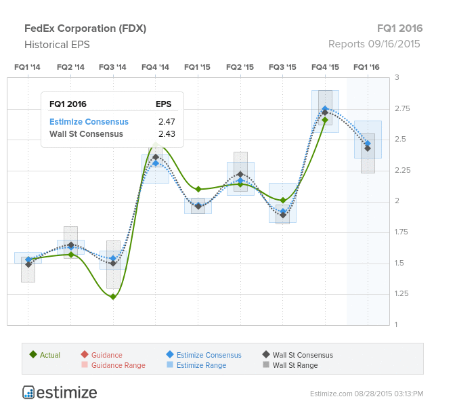Click the green Actual point at FQ4 '15
The image size is (457, 420).
325,120
